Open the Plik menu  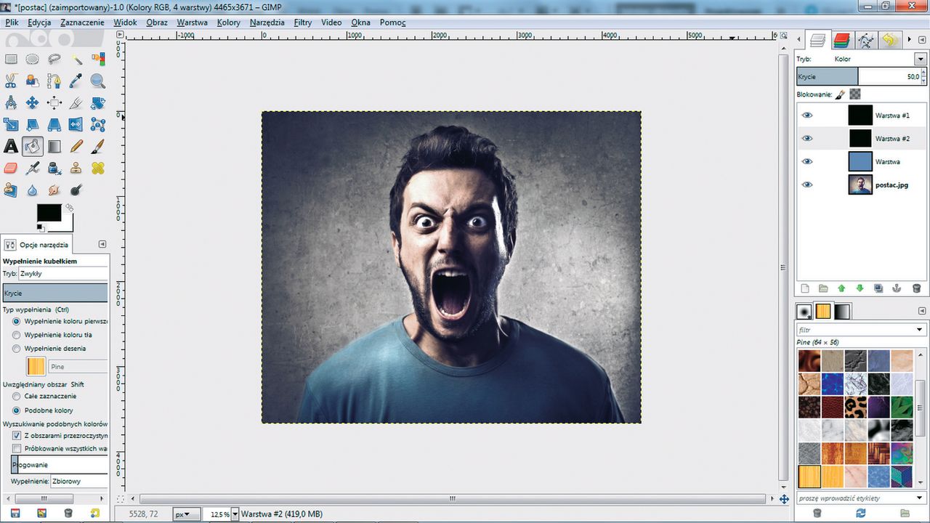[x=12, y=23]
